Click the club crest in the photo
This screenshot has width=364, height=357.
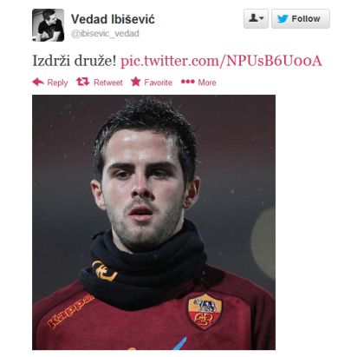click(205, 311)
